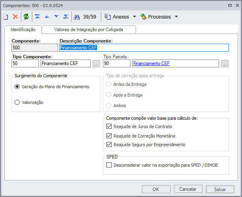Select the Valorização radio button
The width and height of the screenshot is (242, 197).
coord(17,102)
